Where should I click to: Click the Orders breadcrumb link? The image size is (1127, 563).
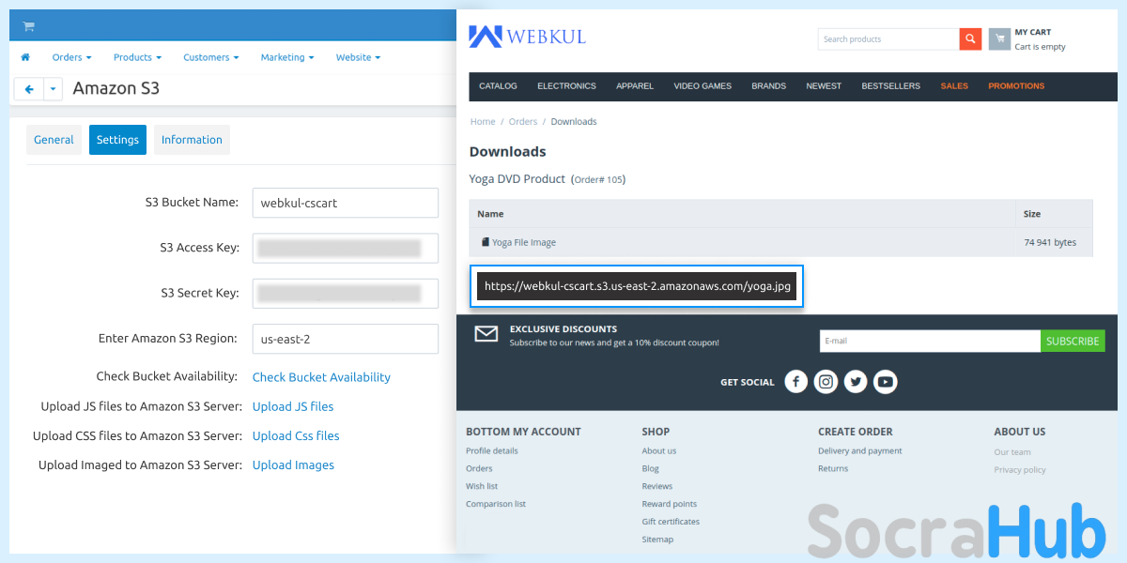click(523, 122)
